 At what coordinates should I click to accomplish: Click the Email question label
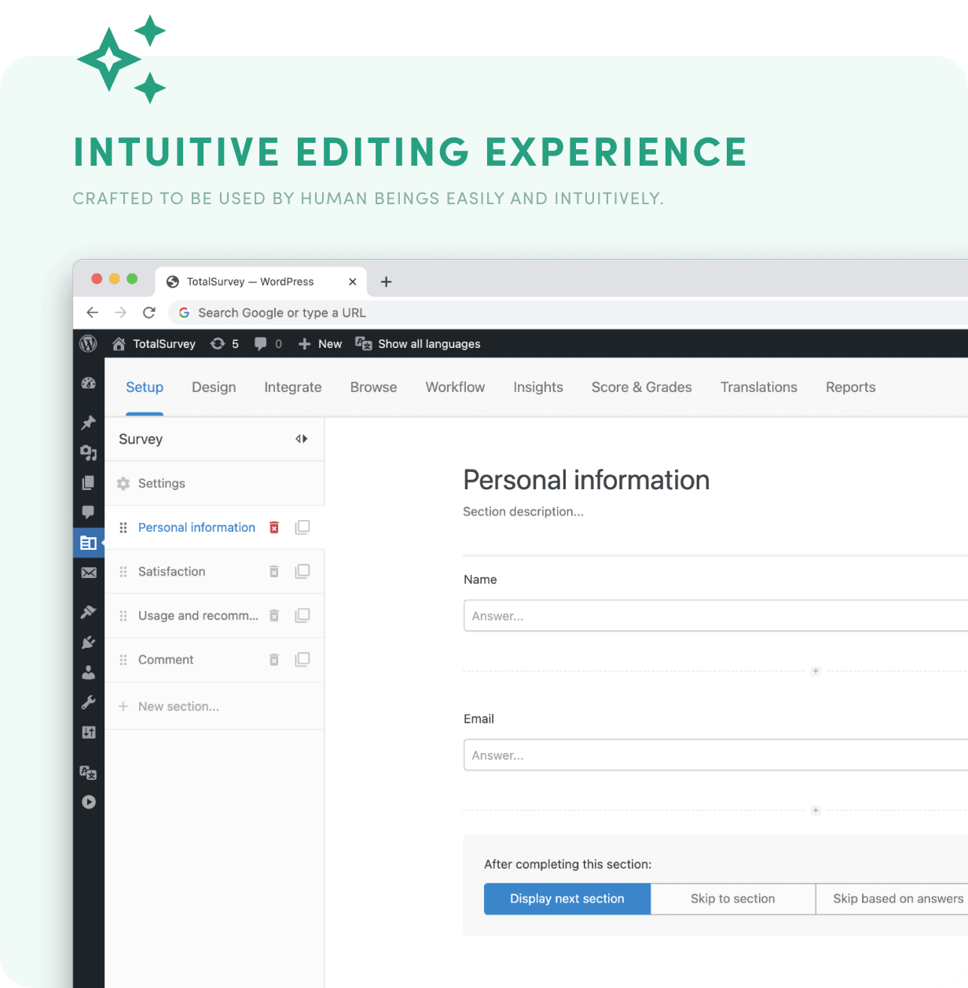click(479, 719)
